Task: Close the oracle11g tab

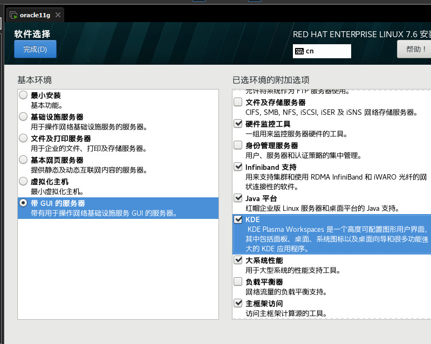Action: pos(58,15)
